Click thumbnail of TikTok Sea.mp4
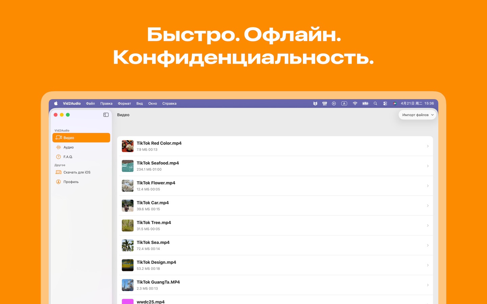This screenshot has height=304, width=487. (x=127, y=246)
